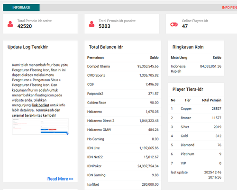Select the passive player count 5203
237x190 pixels.
pos(104,26)
